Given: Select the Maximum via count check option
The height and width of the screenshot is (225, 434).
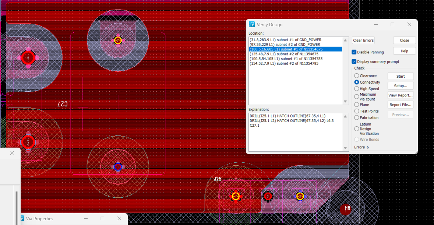Looking at the screenshot, I should tap(357, 96).
